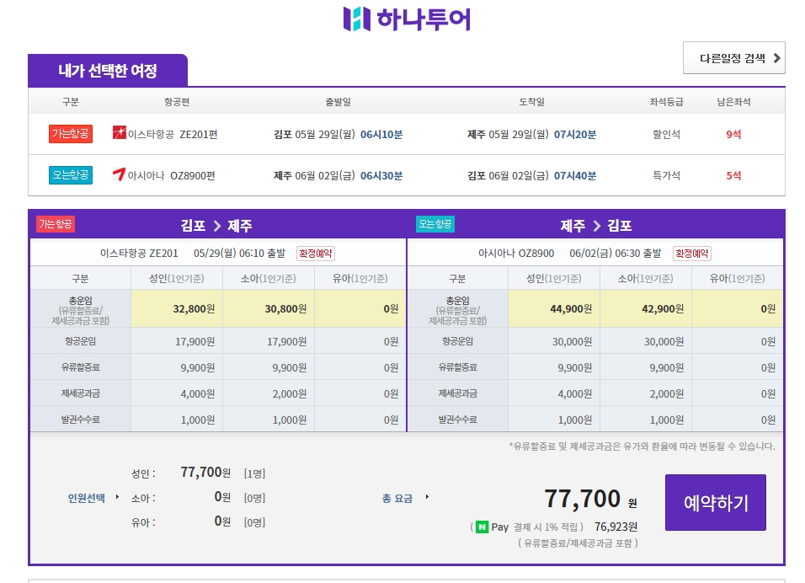Screen dimensions: 805x583
Task: Click the red 가는항공 badge in itinerary table
Action: click(71, 134)
